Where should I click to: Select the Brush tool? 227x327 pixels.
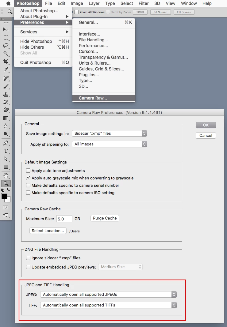[x=6, y=86]
